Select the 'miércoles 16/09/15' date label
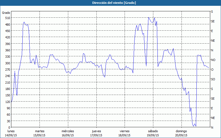 [68, 133]
